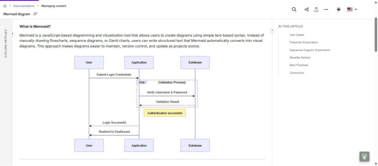Click the 'Redirect to Dashboard' label
Image resolution: width=378 pixels, height=166 pixels.
[114, 132]
